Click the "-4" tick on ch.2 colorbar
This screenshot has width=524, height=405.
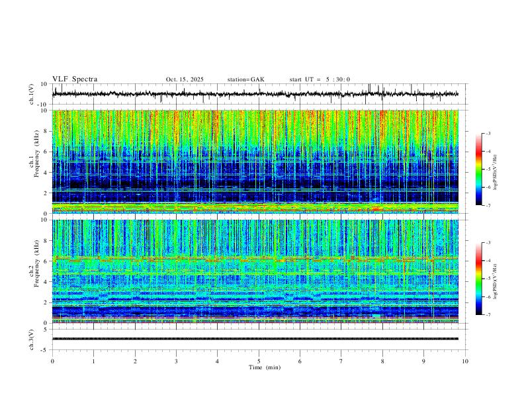click(x=488, y=261)
